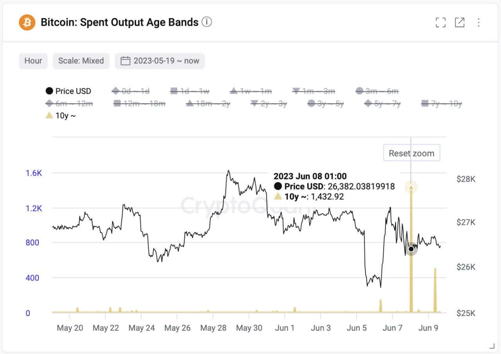Toggle the Price USD legend label
The image size is (501, 354).
(73, 91)
